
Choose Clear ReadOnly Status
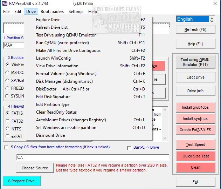click(x=88, y=112)
